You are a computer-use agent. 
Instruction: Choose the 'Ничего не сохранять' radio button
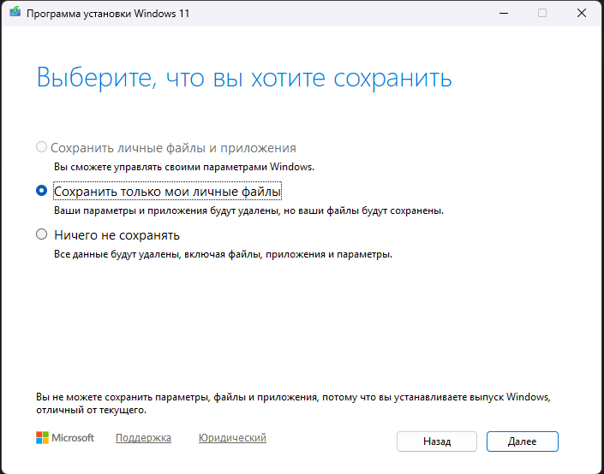pyautogui.click(x=42, y=234)
